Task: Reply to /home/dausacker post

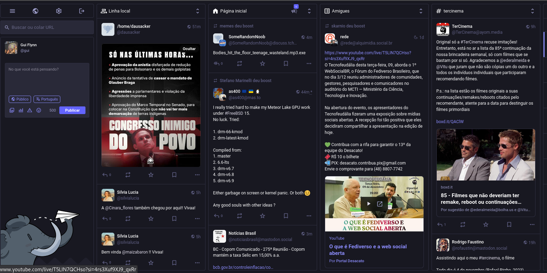Action: point(105,175)
